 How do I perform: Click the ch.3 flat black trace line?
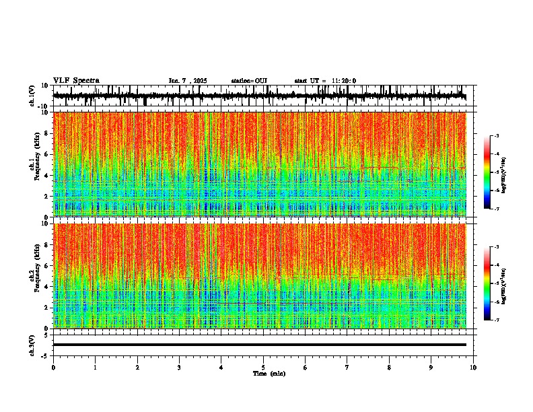(x=260, y=345)
